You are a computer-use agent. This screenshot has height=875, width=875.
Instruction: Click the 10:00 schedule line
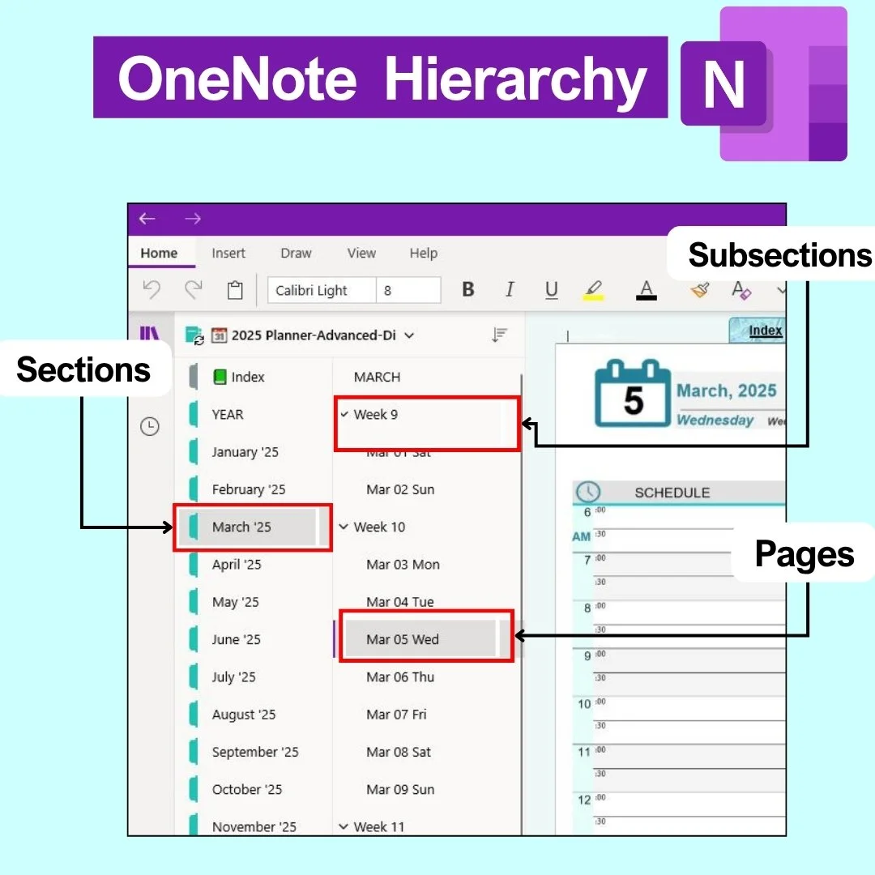pos(689,709)
